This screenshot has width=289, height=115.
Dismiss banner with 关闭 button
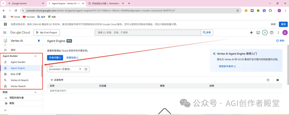coord(273,24)
